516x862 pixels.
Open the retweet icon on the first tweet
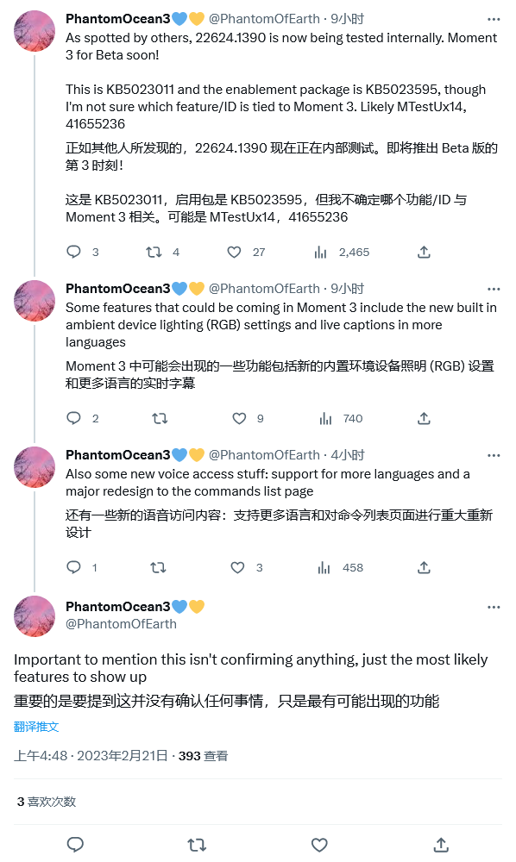[x=154, y=253]
